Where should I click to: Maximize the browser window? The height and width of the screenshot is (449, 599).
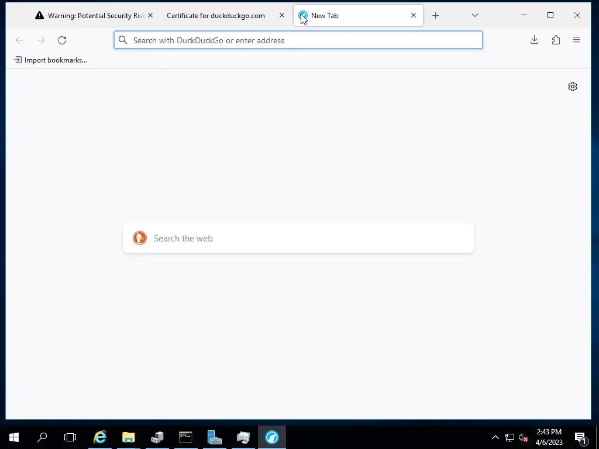tap(550, 15)
